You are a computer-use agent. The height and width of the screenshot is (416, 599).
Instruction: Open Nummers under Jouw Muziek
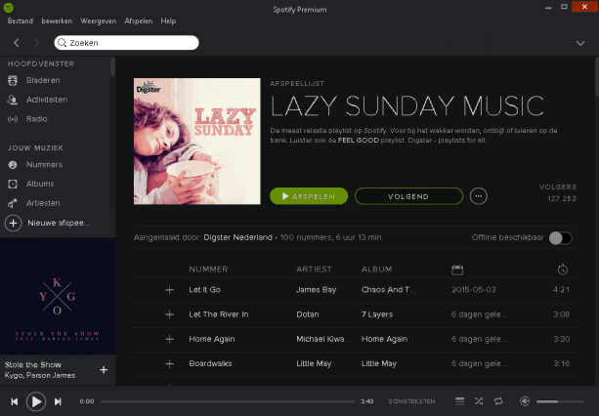pyautogui.click(x=44, y=164)
